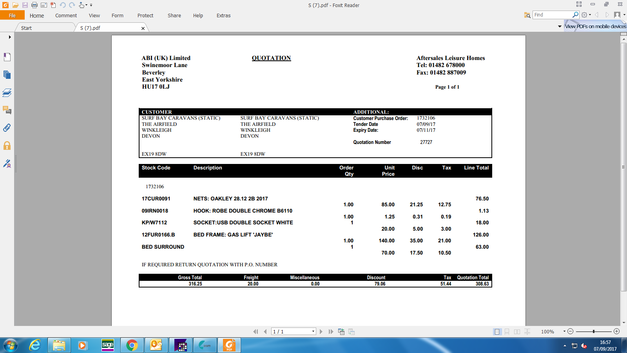627x353 pixels.
Task: Open the Attachments paperclip panel
Action: tap(7, 128)
